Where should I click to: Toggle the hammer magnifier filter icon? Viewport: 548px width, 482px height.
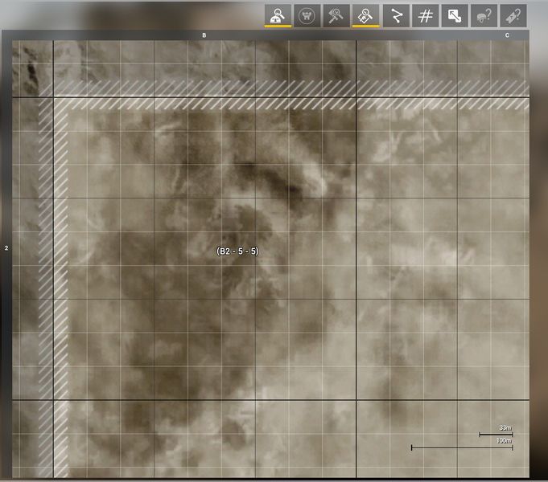point(336,16)
